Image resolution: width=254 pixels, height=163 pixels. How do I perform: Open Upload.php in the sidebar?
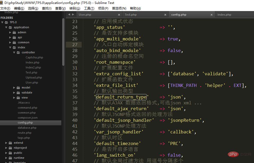[x=34, y=77]
